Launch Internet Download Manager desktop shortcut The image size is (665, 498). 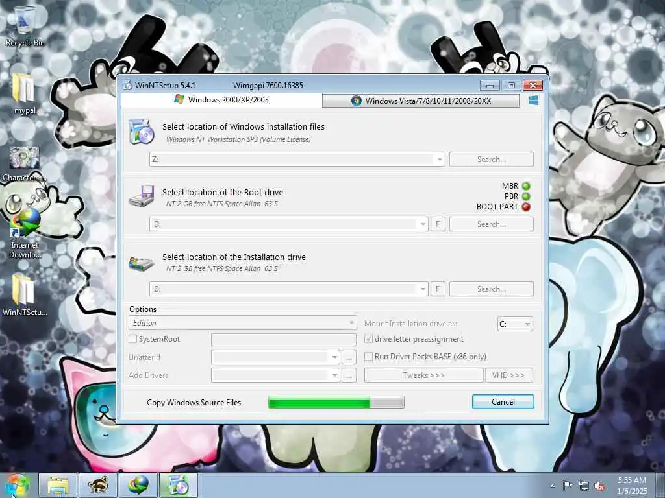click(25, 233)
